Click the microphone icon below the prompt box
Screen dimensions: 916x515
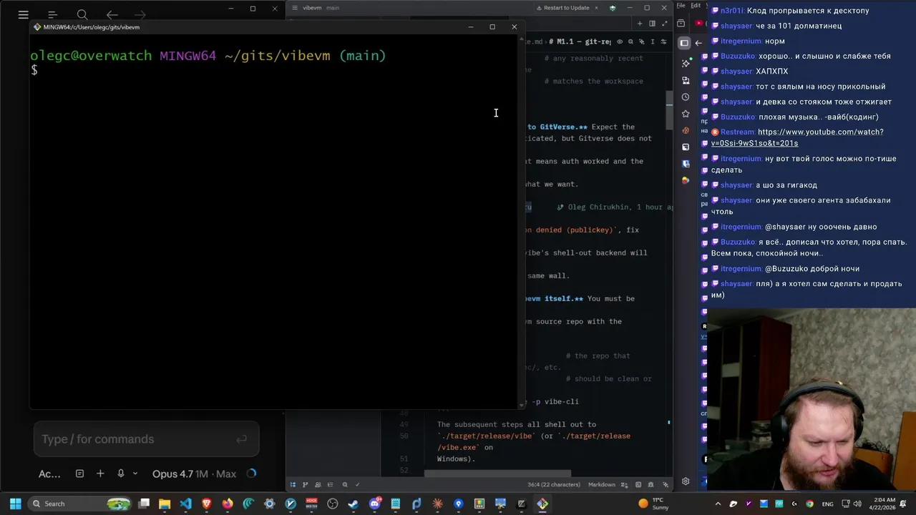[x=121, y=474]
